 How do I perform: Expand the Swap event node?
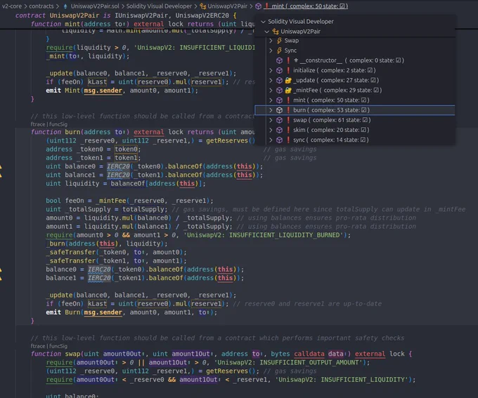[271, 41]
